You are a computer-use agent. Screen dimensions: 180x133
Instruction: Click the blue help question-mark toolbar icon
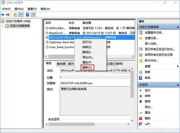[x=28, y=15]
